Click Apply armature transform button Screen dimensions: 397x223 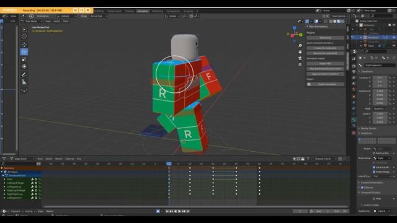[x=325, y=74]
